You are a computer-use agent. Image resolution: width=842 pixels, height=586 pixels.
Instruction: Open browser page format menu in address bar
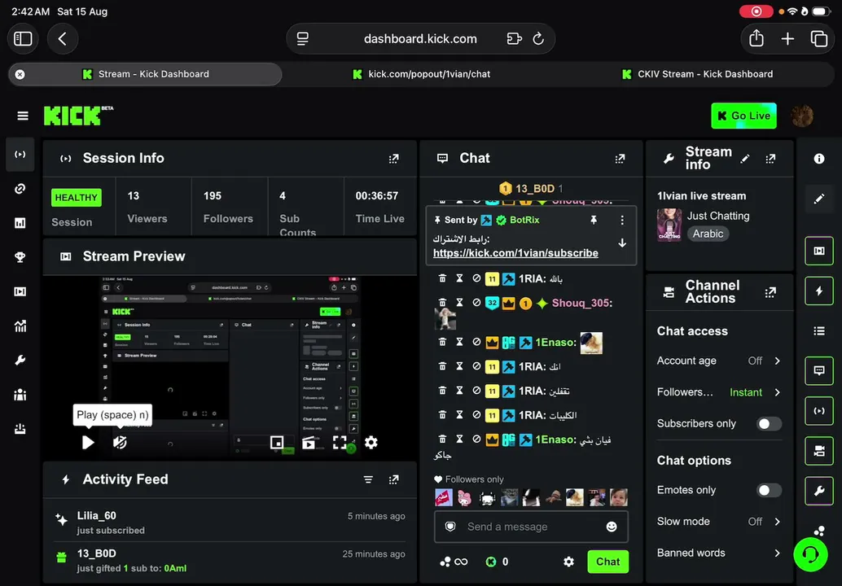303,38
